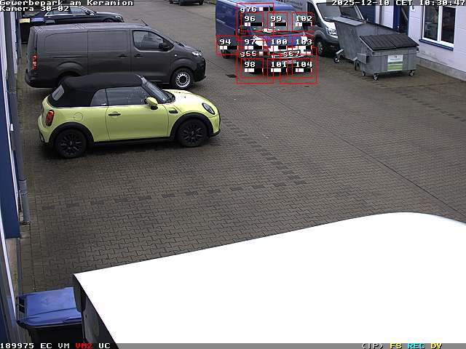
Task: Select motion zone box 96
Action: click(250, 19)
